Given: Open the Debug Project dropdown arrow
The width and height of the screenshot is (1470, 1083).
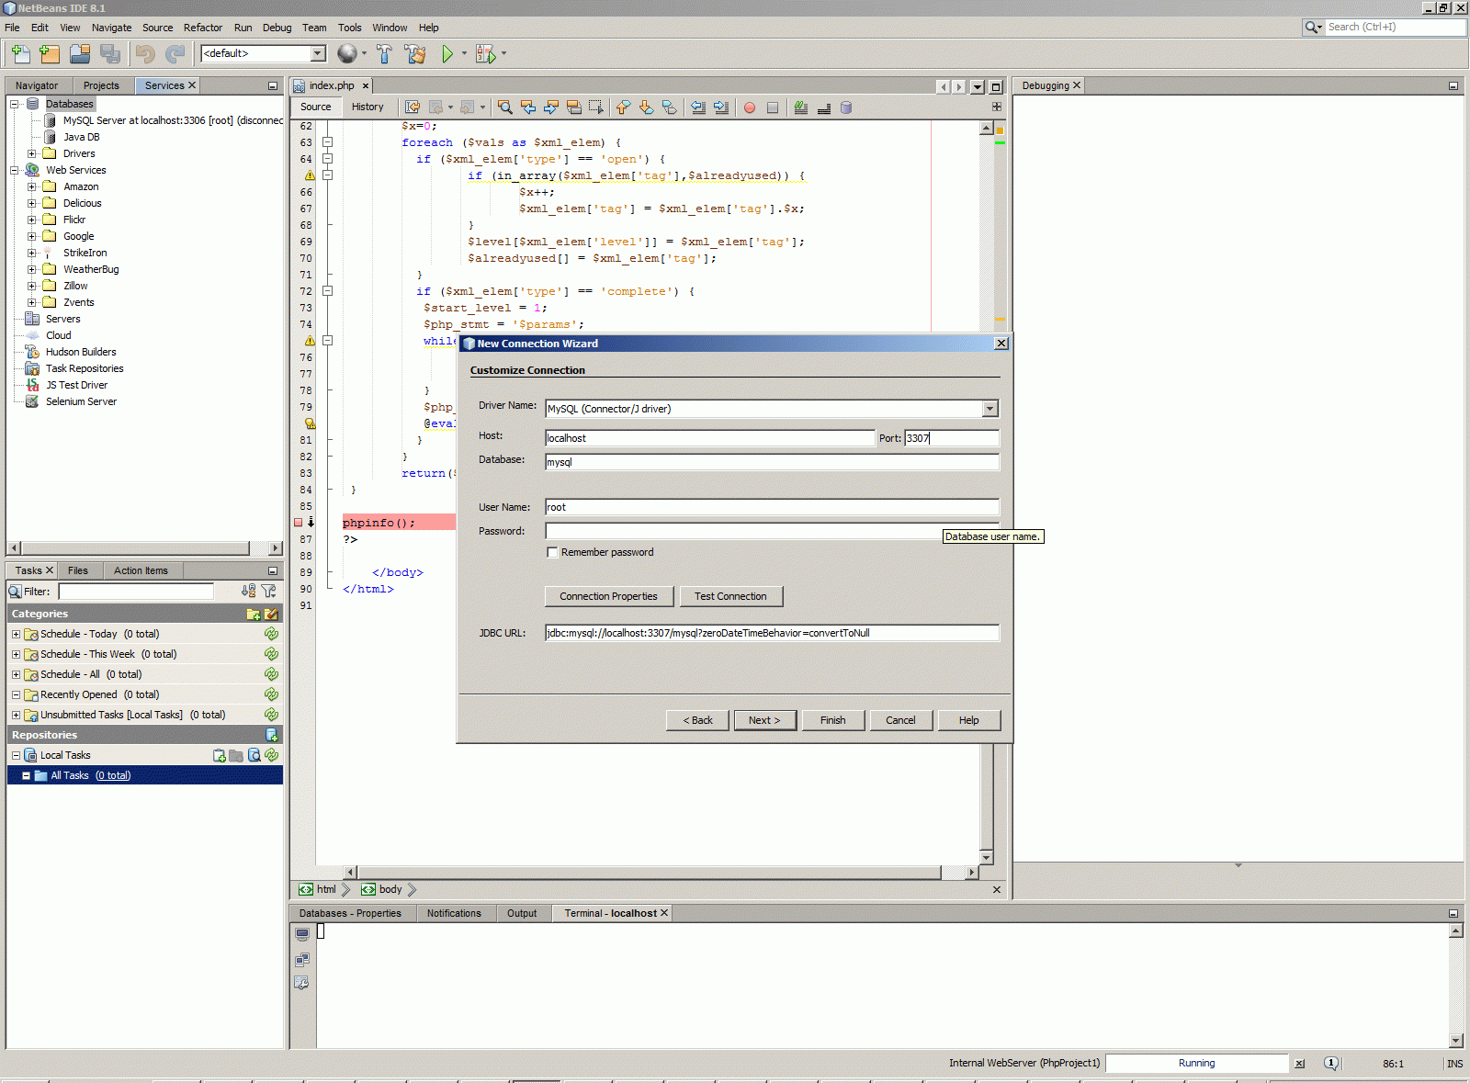Looking at the screenshot, I should click(x=503, y=54).
